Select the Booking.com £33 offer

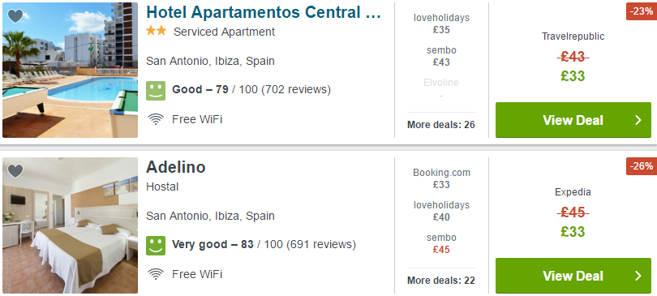point(441,178)
